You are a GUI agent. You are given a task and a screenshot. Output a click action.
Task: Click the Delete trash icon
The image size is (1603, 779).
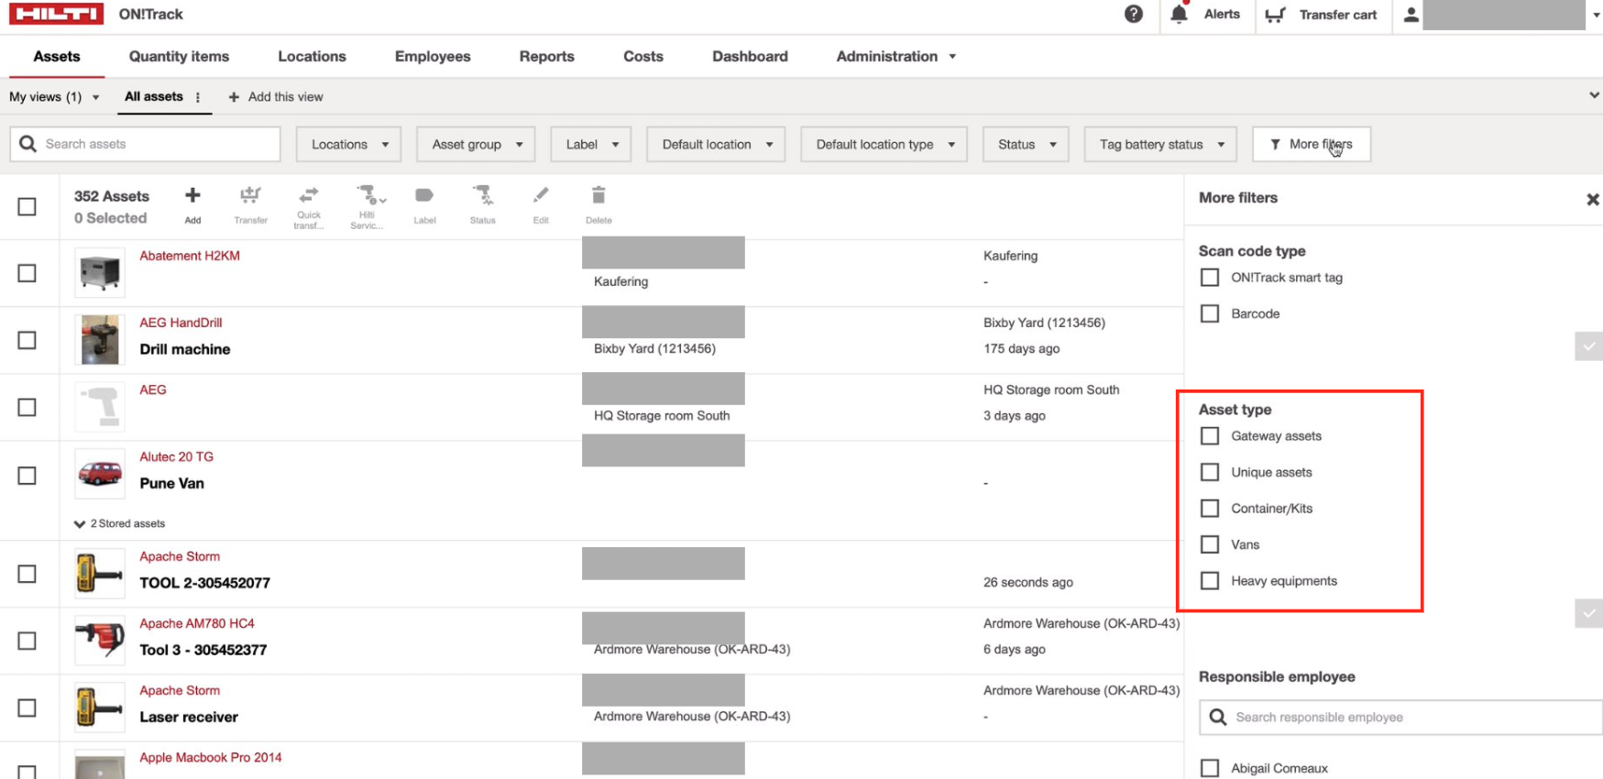click(598, 195)
